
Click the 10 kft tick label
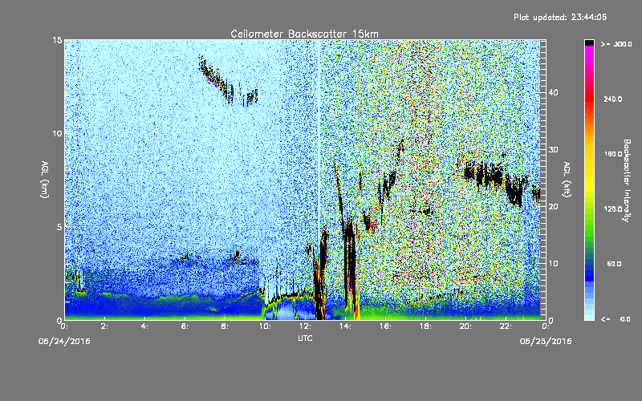(553, 264)
